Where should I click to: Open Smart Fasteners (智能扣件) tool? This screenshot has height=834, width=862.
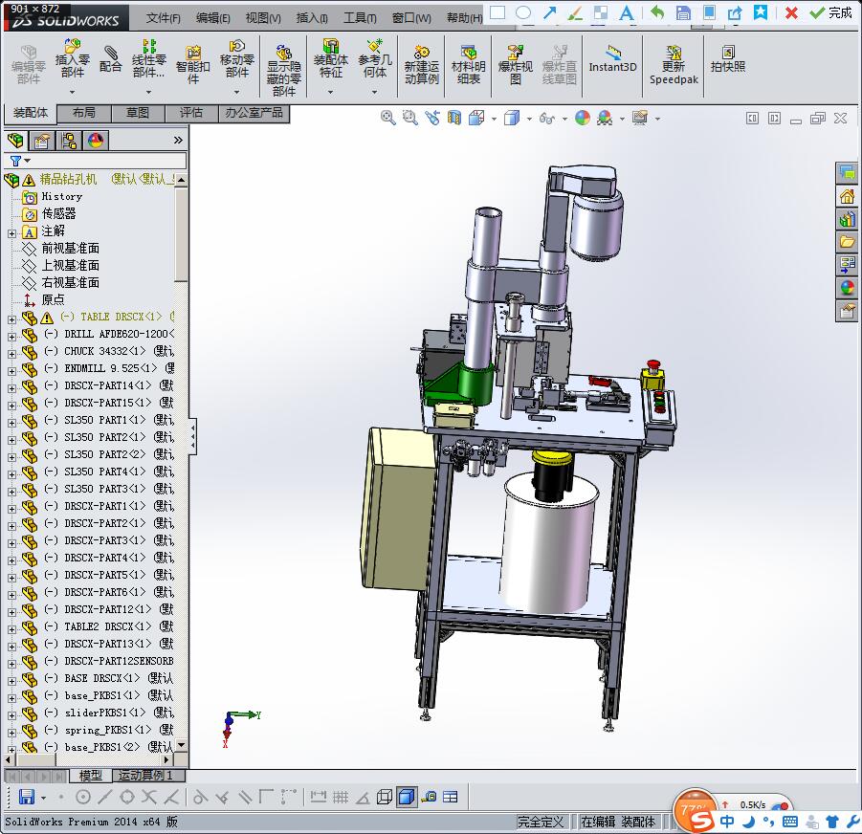click(193, 65)
